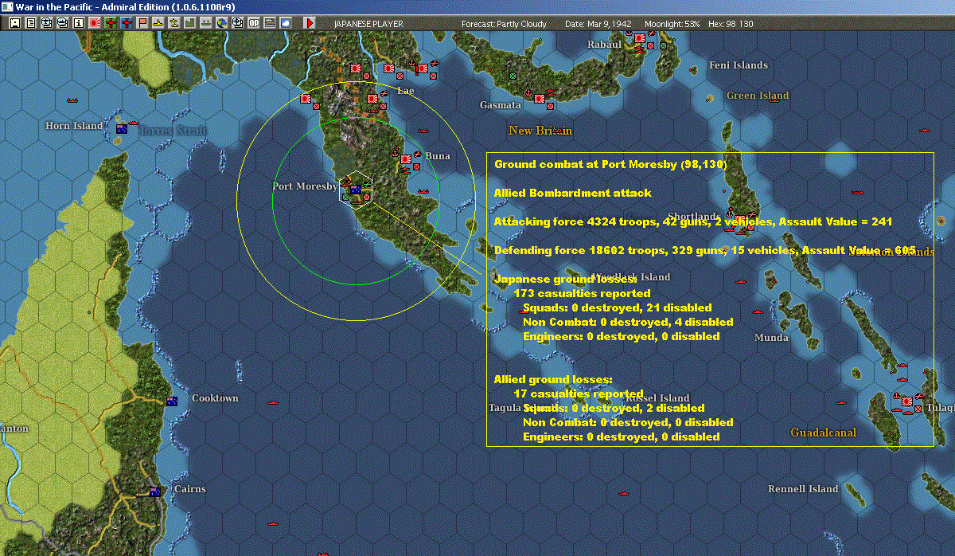The width and height of the screenshot is (955, 556).
Task: Click the 'Allied Bombardment attack' line
Action: pos(572,194)
